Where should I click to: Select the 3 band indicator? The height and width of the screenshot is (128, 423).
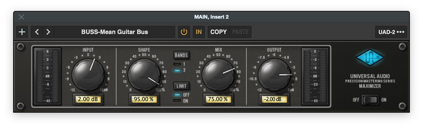click(177, 70)
